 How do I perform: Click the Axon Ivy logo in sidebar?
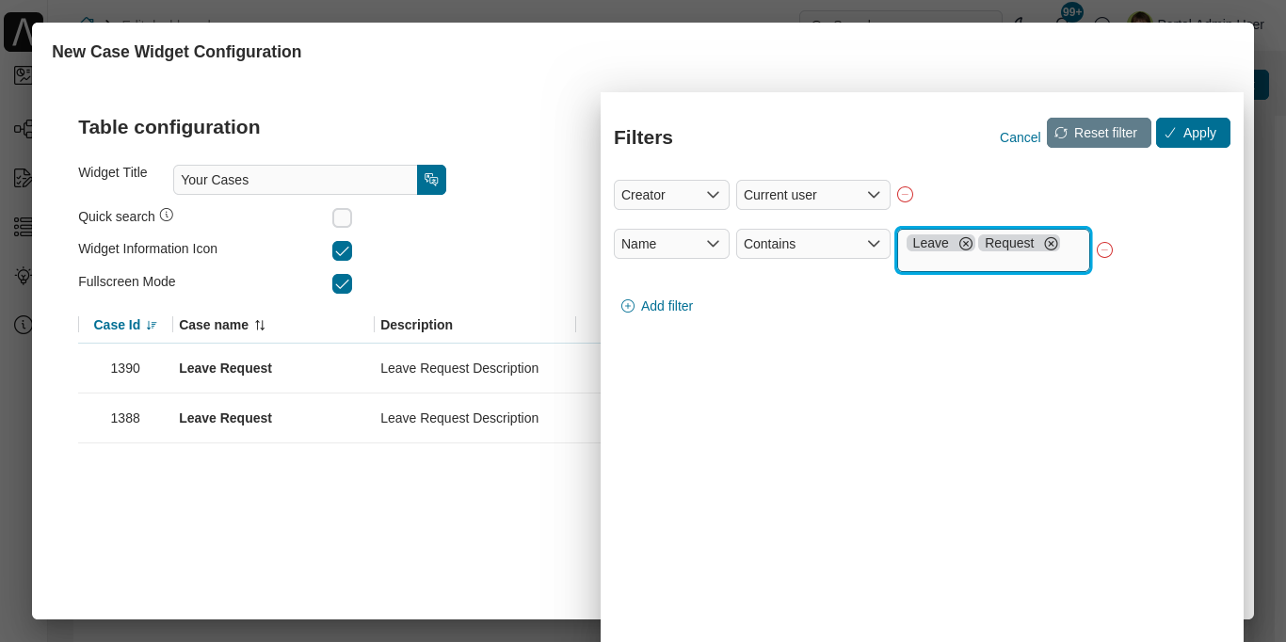click(x=23, y=32)
